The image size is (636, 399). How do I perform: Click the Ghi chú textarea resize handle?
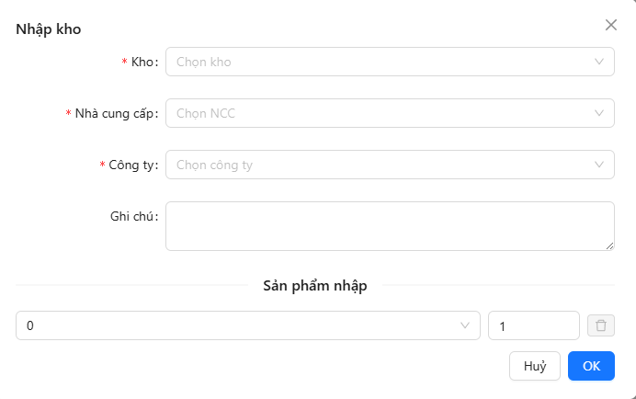[x=609, y=245]
